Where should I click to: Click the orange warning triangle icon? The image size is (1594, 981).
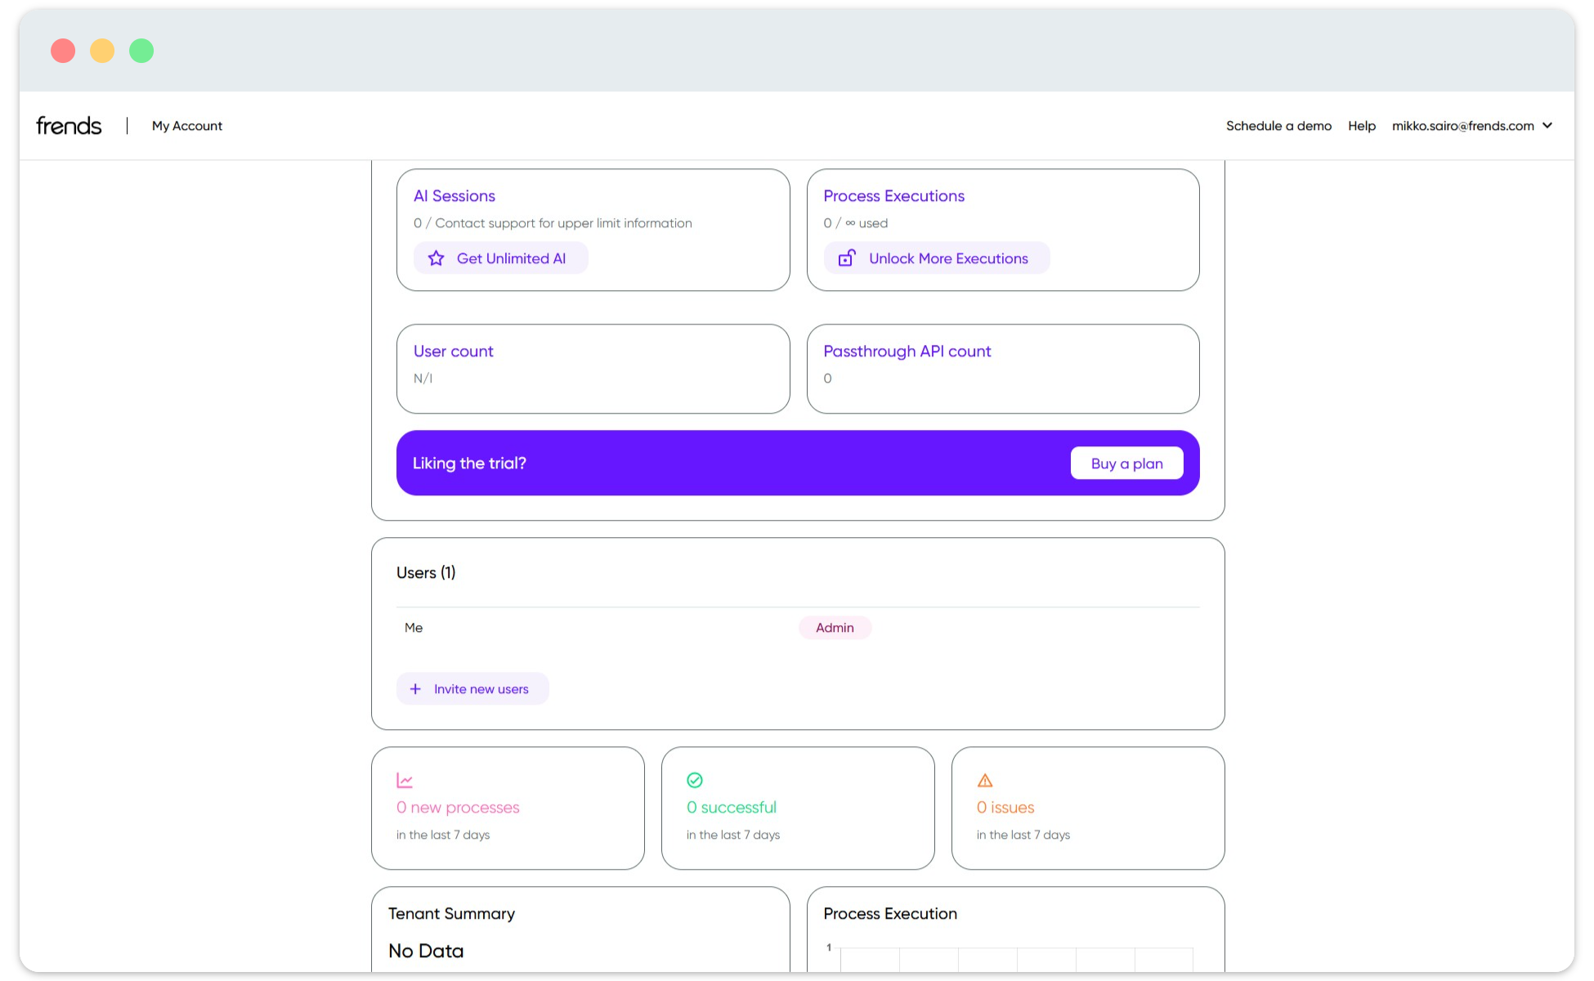tap(985, 781)
